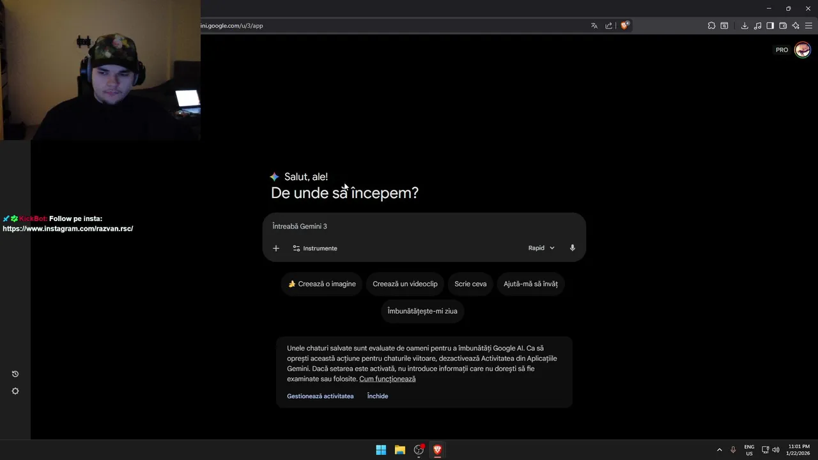Close the browser window

tap(808, 8)
